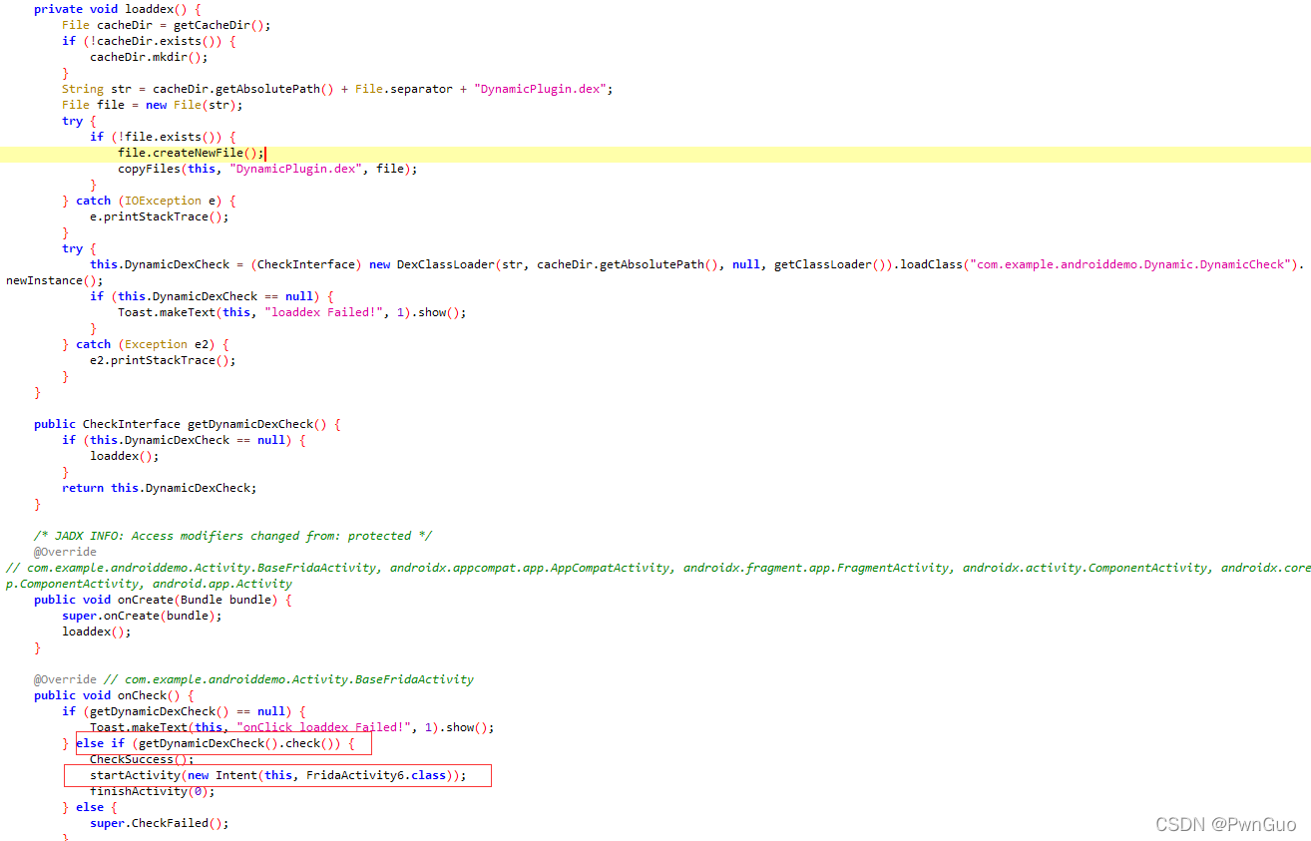Viewport: 1311px width, 841px height.
Task: Click the copyFiles call with DynamicPlugin.dex
Action: click(x=267, y=169)
